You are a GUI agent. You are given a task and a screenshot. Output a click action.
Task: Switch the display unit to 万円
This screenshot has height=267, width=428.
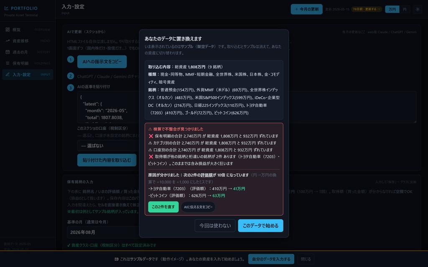[x=392, y=9]
